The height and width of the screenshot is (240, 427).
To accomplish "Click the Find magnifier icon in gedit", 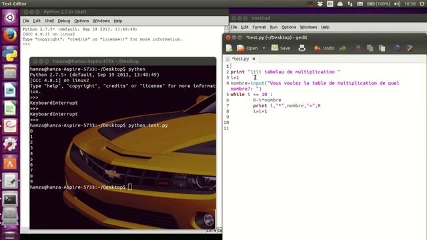I will click(398, 48).
